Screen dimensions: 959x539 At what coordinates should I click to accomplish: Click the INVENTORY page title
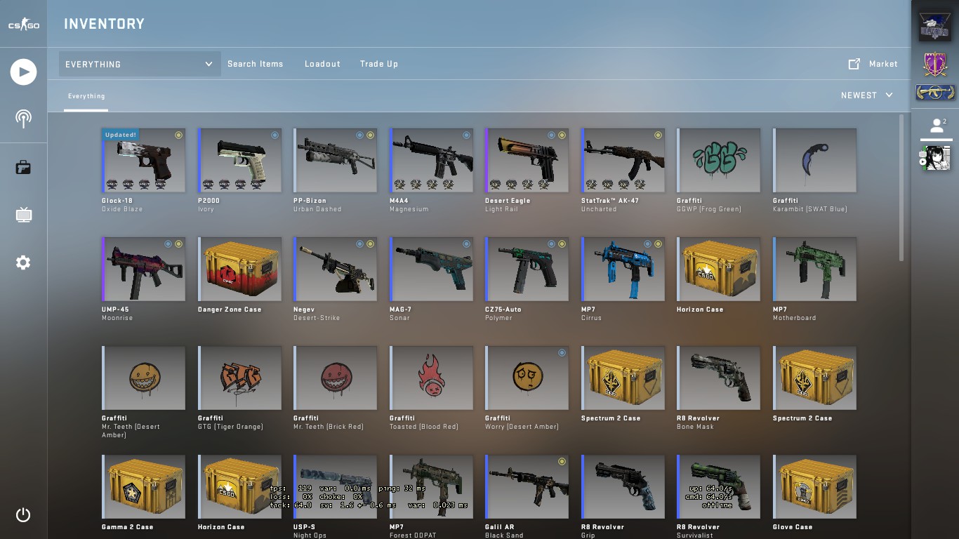click(105, 24)
